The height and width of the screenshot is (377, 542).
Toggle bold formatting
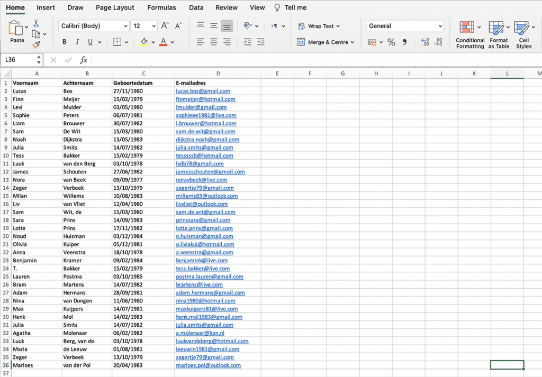(65, 42)
